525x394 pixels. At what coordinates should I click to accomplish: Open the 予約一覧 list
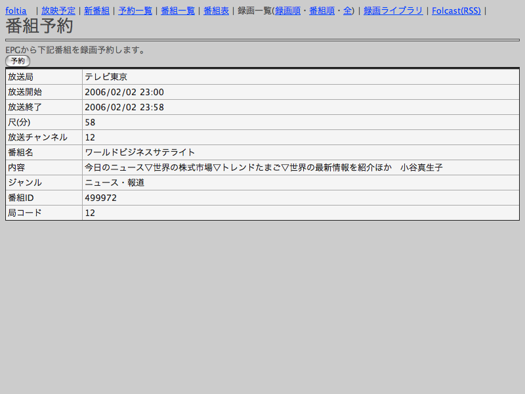[x=135, y=11]
